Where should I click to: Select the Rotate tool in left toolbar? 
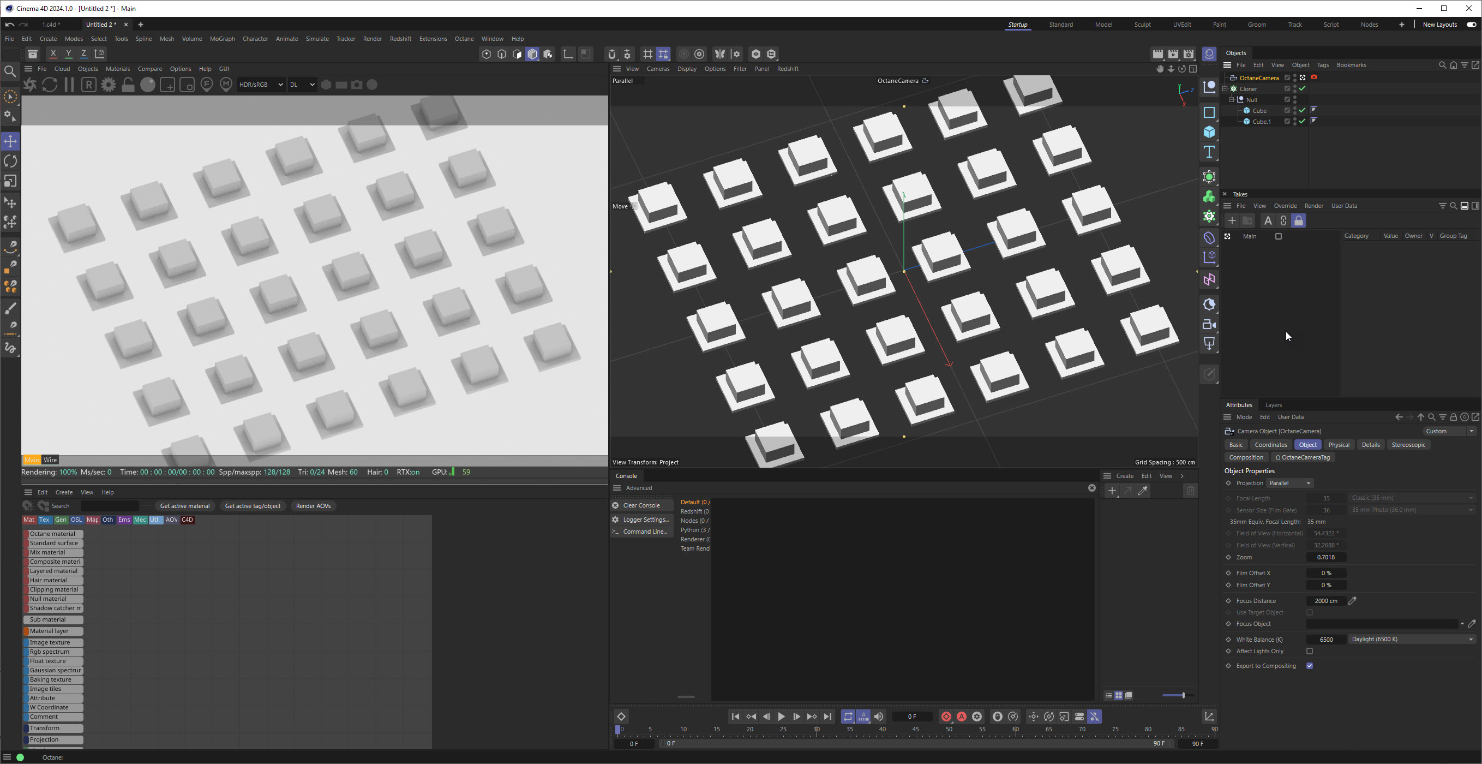click(10, 162)
